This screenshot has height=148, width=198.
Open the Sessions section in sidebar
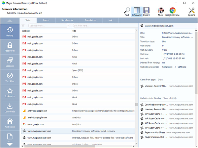[x=10, y=62]
